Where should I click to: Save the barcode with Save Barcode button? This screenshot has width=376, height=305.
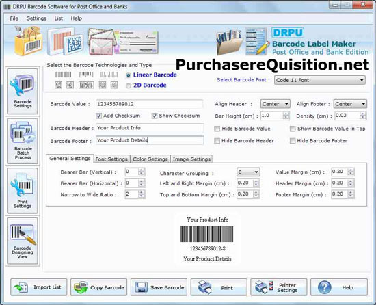[x=159, y=287]
